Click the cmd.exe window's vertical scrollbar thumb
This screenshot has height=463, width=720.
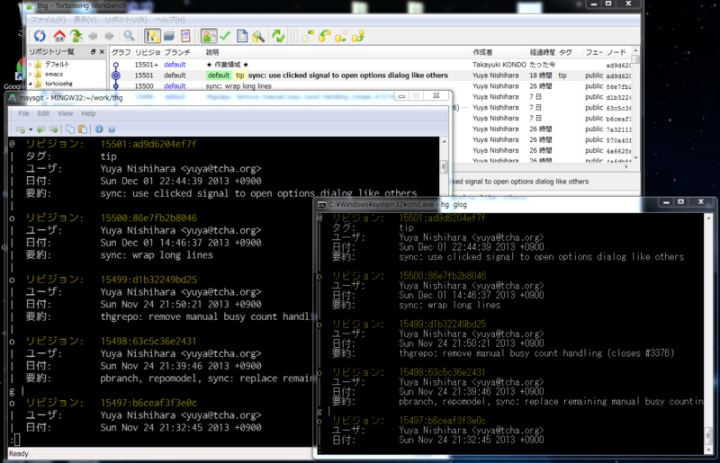coord(708,434)
